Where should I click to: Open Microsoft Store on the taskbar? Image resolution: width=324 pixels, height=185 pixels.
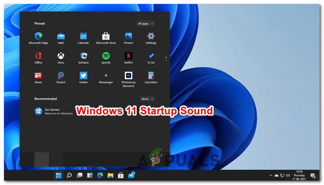pos(121,176)
